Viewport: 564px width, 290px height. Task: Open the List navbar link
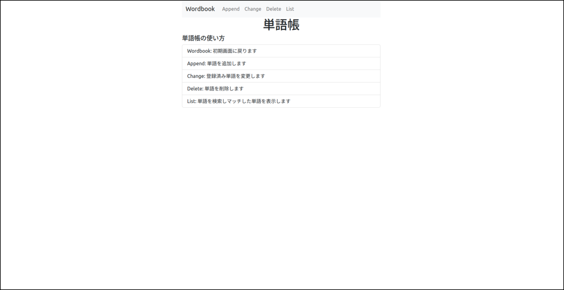click(290, 9)
